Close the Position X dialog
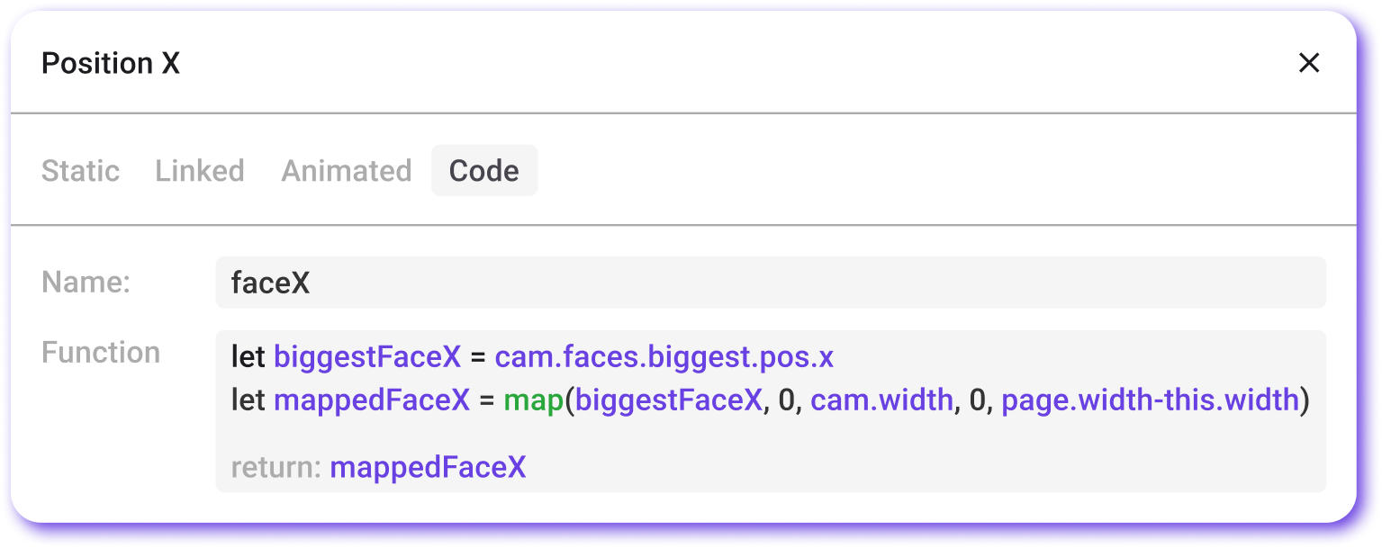 coord(1308,63)
